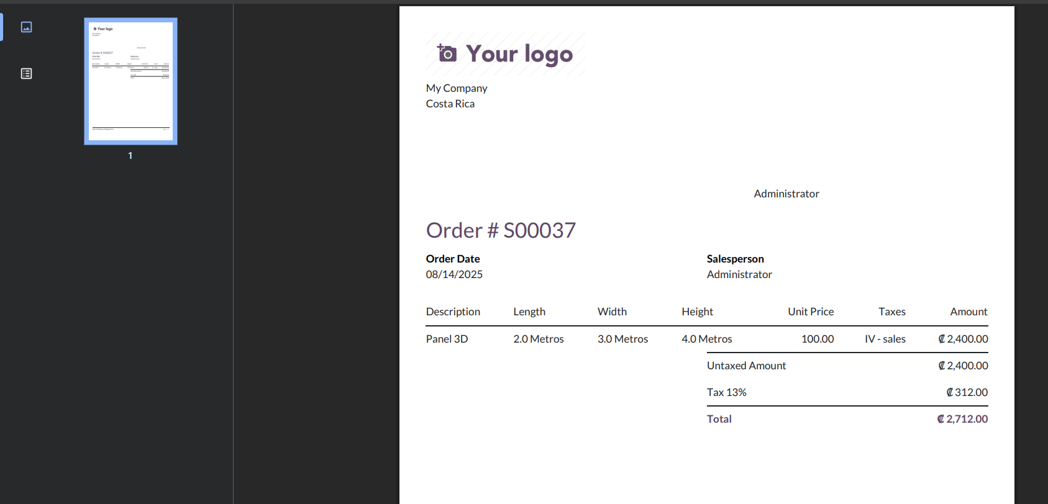1048x504 pixels.
Task: Click the Untaxed Amount row label
Action: pos(746,366)
